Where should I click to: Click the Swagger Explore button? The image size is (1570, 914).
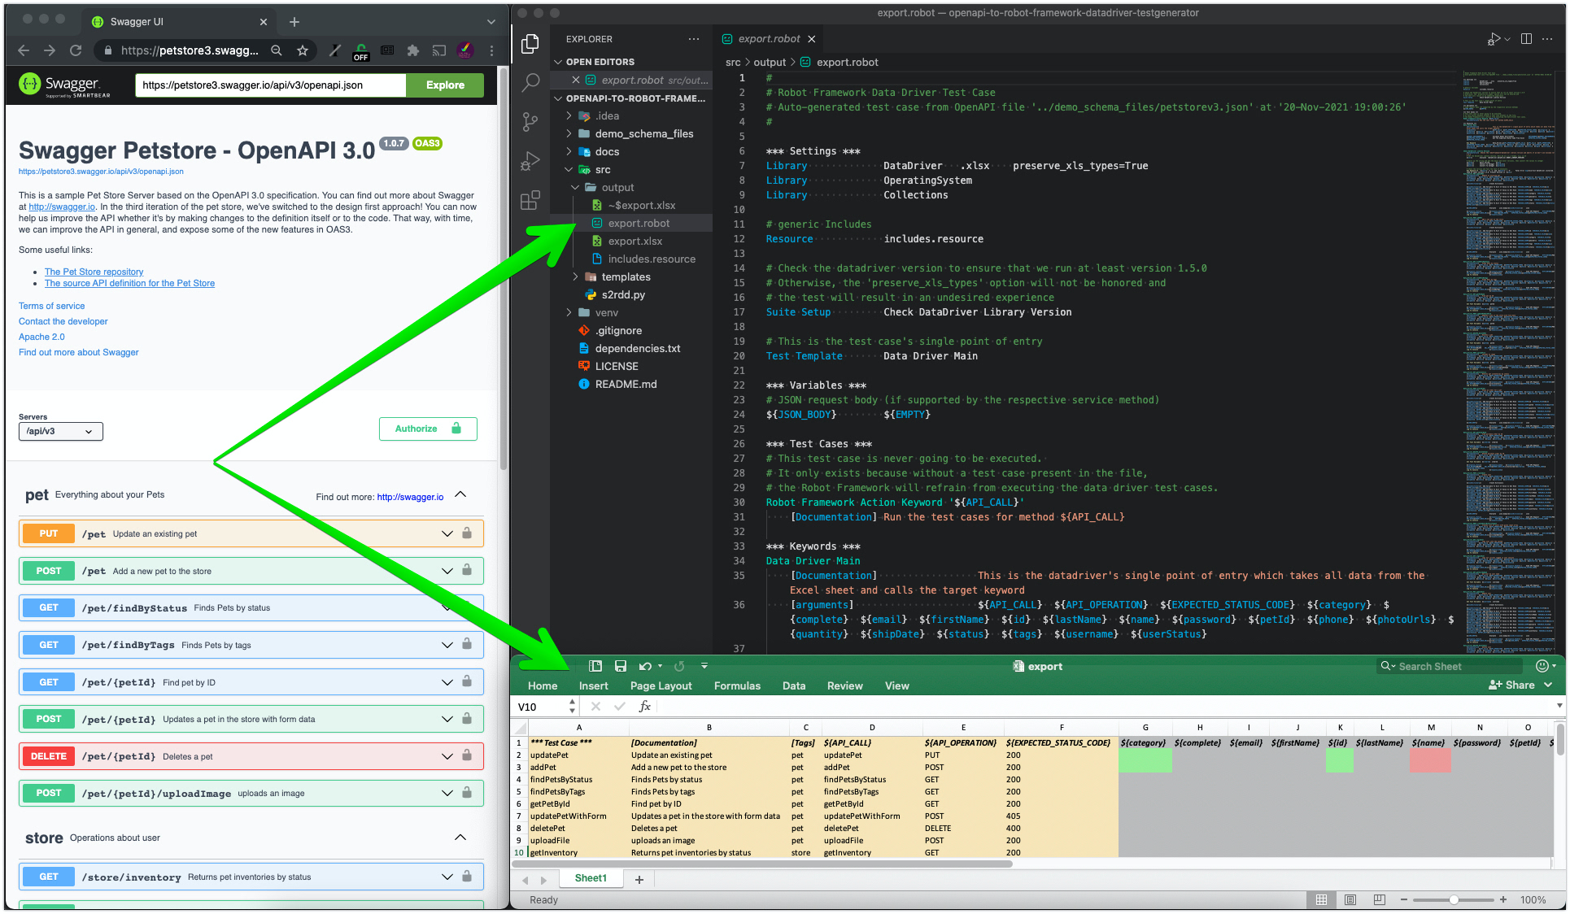444,86
